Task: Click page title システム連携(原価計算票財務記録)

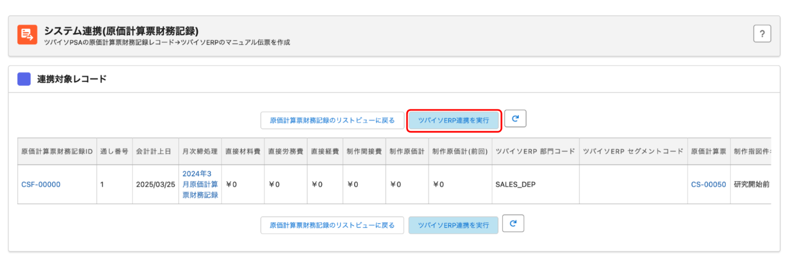Action: click(121, 31)
